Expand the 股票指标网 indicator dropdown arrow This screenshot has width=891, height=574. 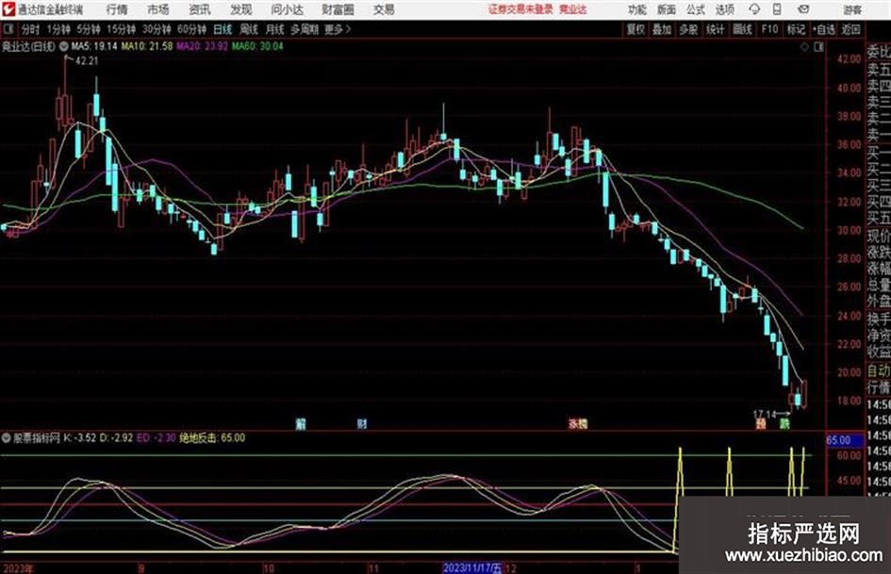(7, 438)
